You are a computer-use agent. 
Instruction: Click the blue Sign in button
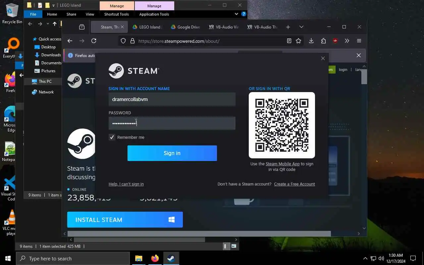click(172, 153)
